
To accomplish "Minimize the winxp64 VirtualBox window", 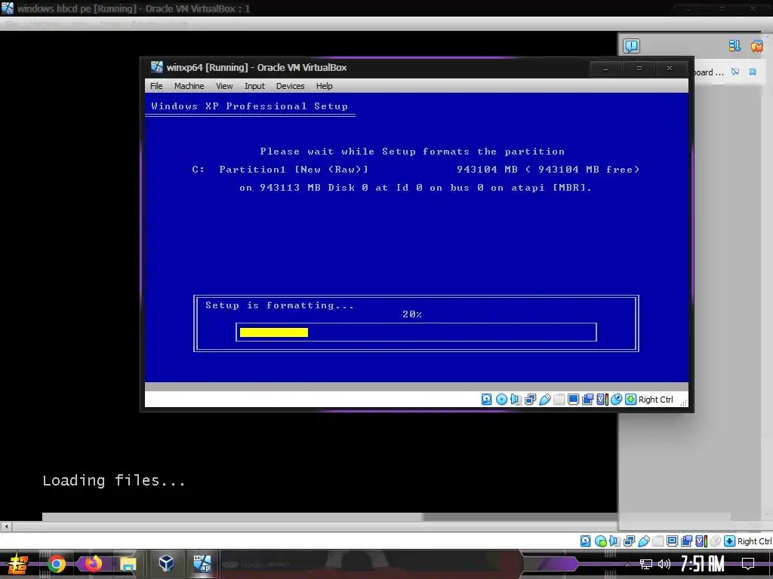I will tap(605, 69).
